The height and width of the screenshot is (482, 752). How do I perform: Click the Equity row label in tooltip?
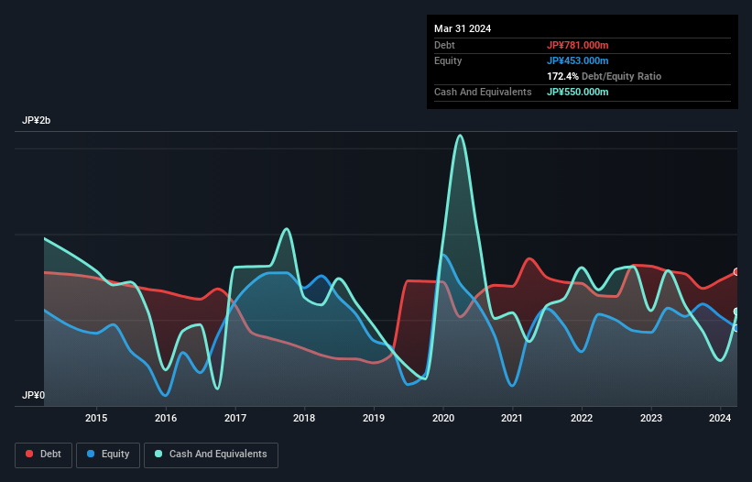click(448, 60)
